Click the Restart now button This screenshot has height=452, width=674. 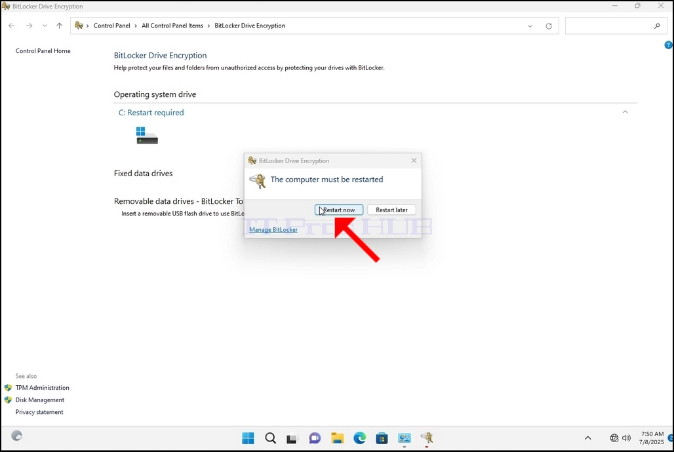click(339, 210)
